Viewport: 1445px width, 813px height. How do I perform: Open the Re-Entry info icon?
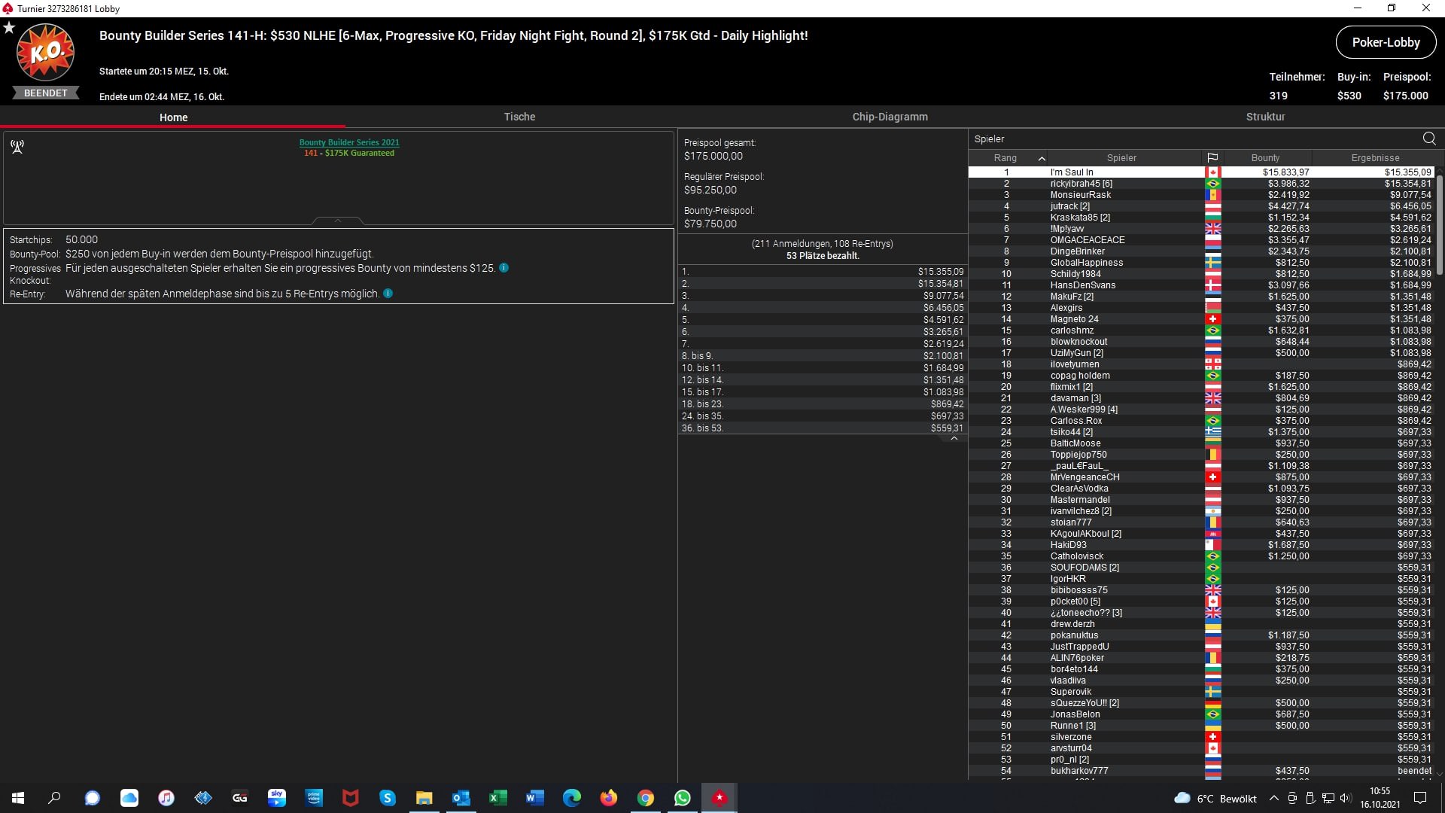click(x=388, y=294)
